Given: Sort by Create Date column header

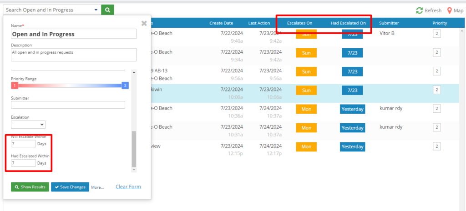Looking at the screenshot, I should click(221, 23).
